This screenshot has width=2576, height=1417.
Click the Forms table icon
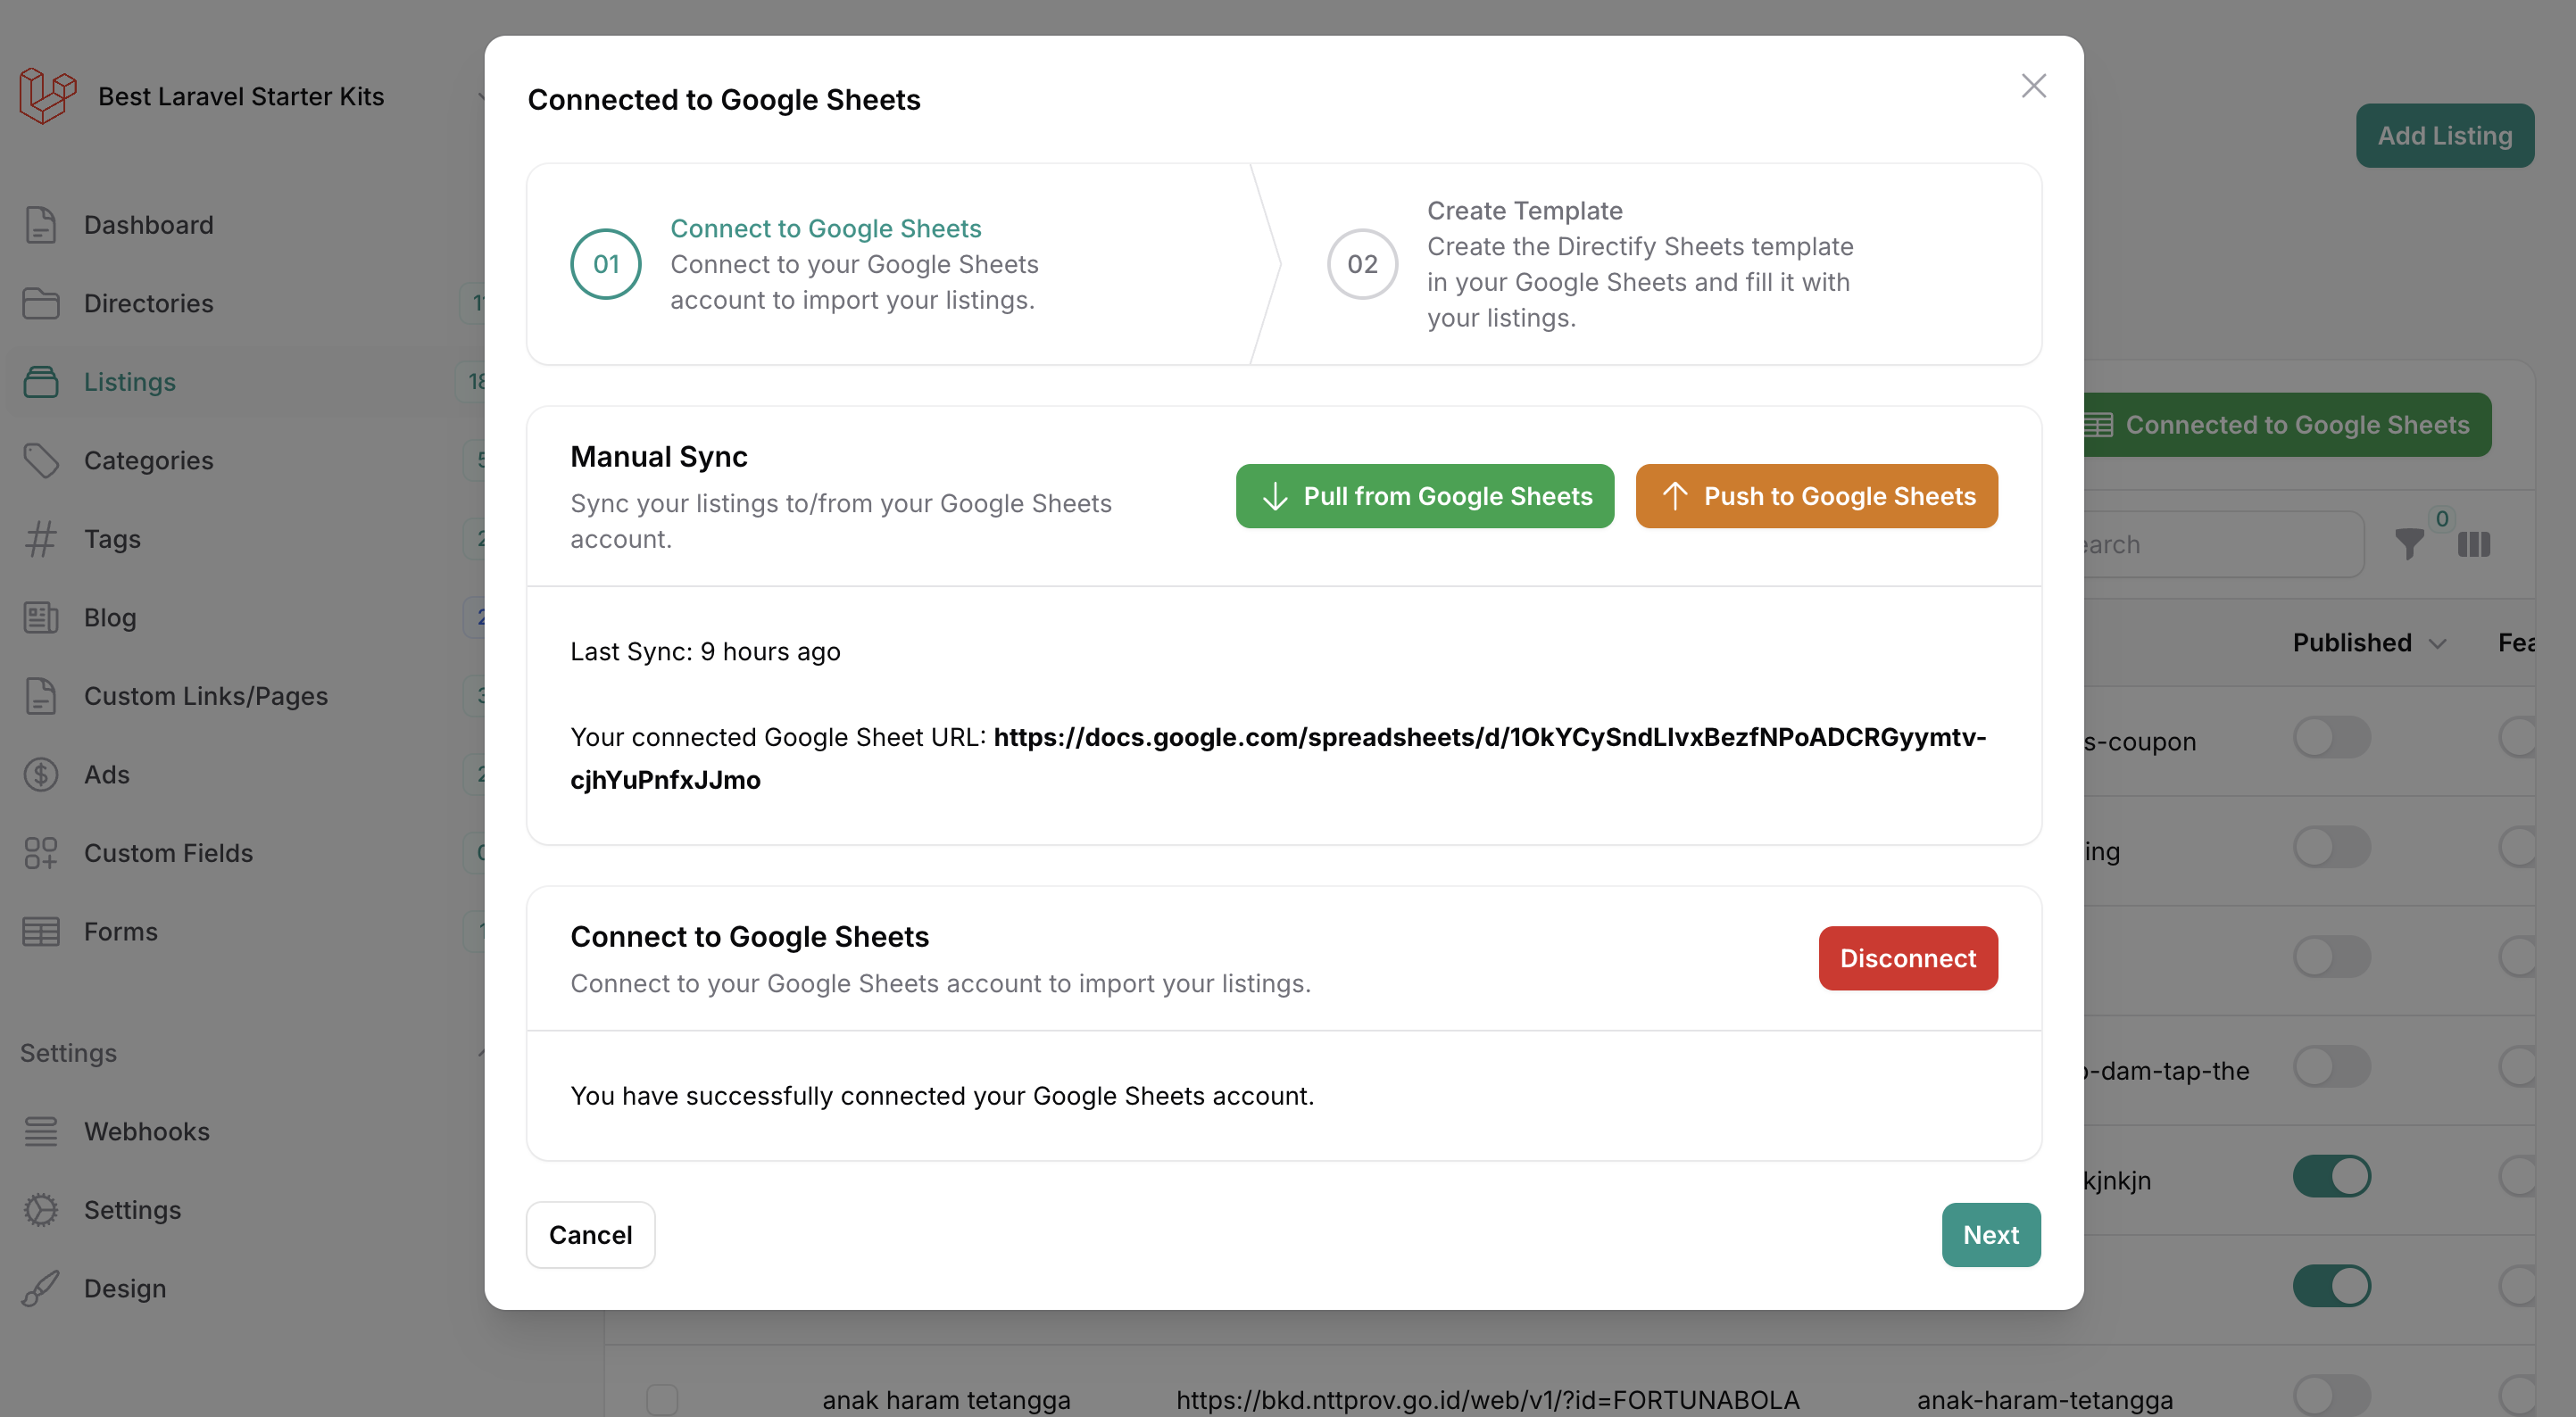click(40, 931)
